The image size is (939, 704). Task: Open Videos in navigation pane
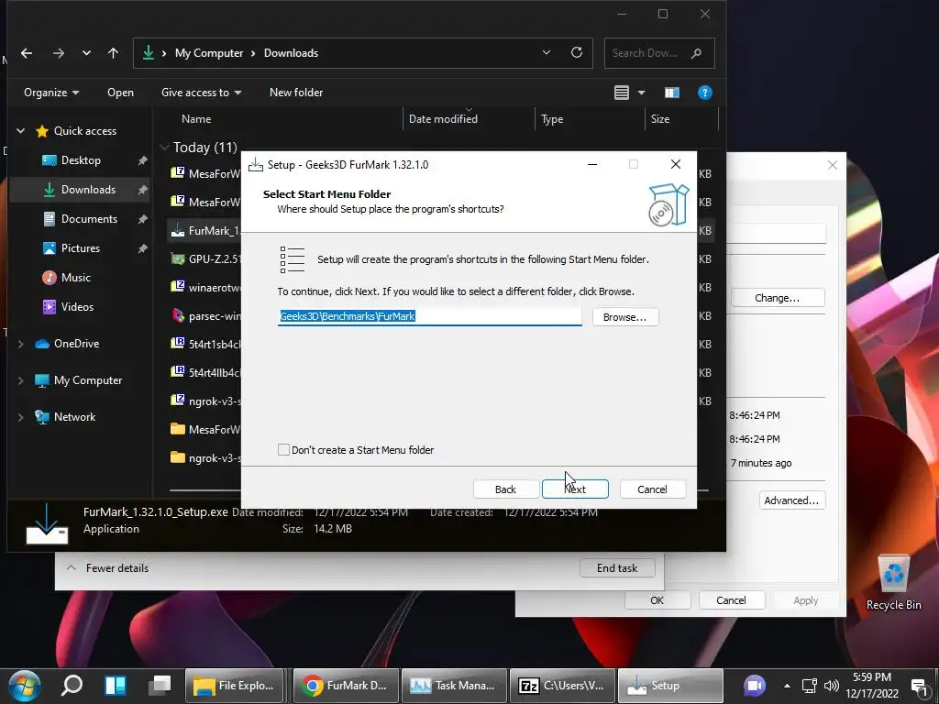[77, 306]
